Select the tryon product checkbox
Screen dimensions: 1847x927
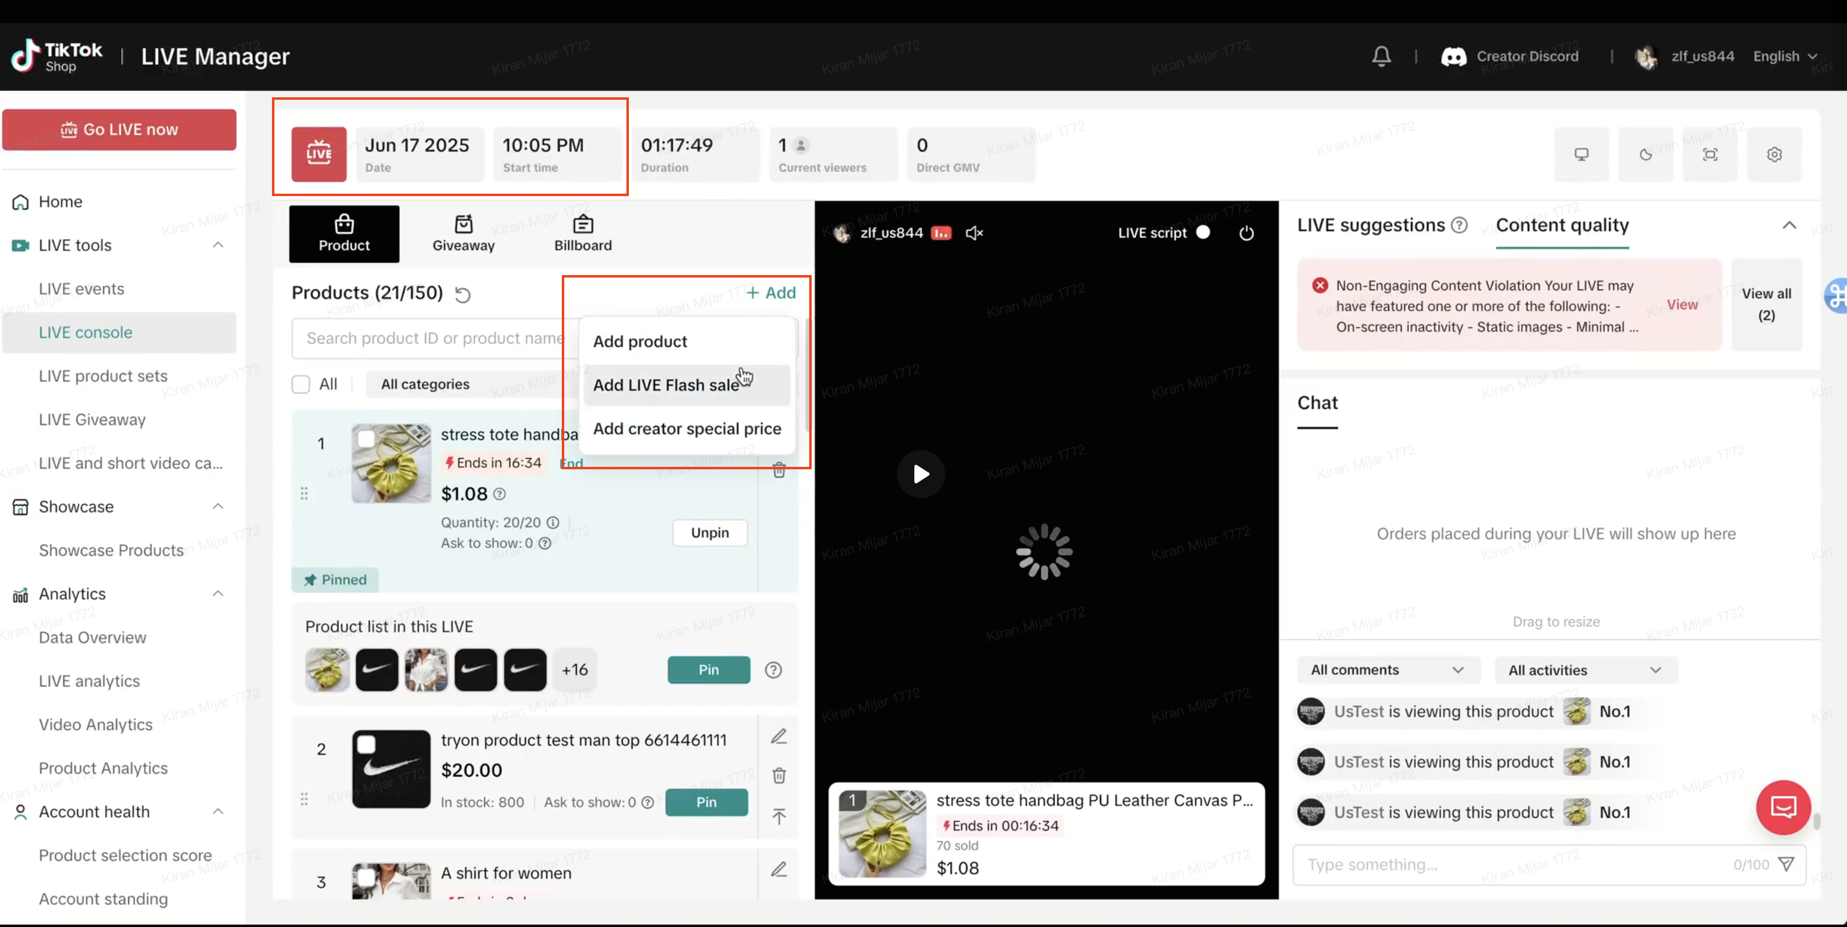pyautogui.click(x=367, y=744)
